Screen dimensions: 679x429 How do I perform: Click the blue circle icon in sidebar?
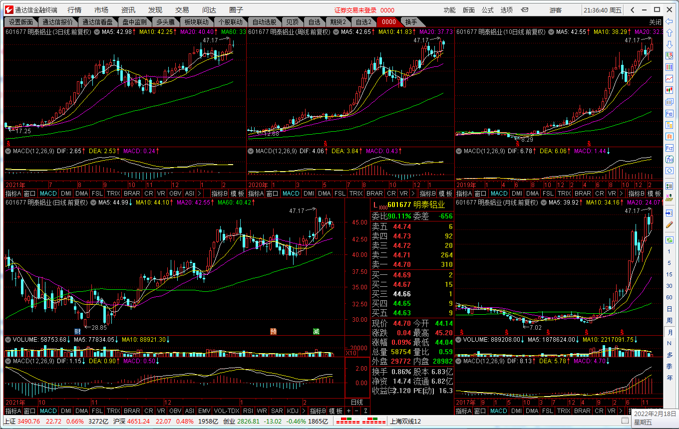pyautogui.click(x=670, y=171)
